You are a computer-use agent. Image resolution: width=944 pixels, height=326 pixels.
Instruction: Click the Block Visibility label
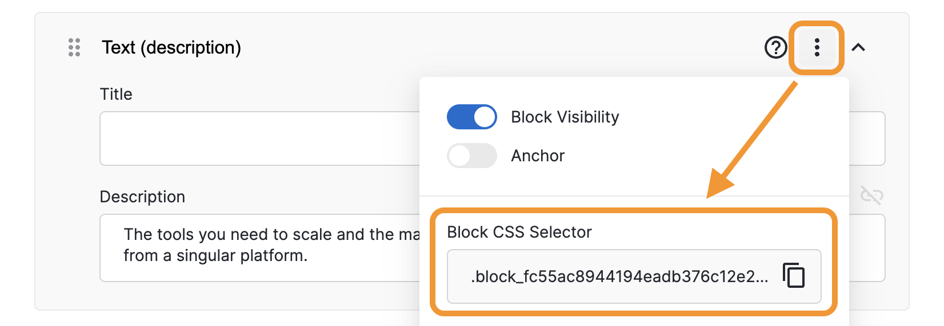coord(565,117)
